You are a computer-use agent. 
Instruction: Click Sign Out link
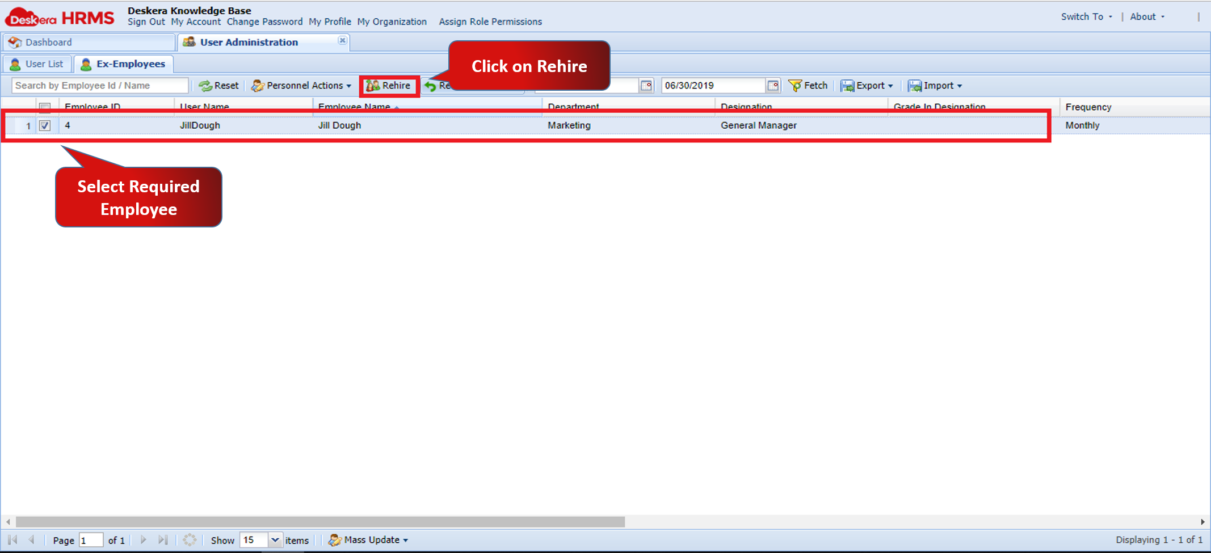tap(146, 22)
